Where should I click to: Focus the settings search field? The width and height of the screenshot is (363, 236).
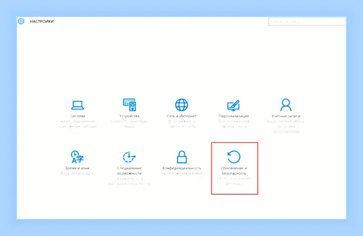307,22
